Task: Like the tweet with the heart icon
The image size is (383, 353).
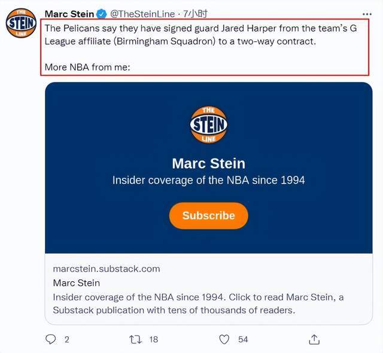Action: pos(224,339)
